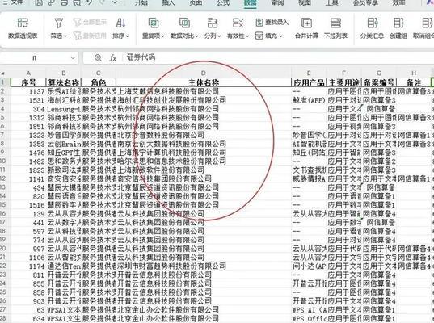Select the 应用产品 header cell
The width and height of the screenshot is (434, 323).
[309, 82]
